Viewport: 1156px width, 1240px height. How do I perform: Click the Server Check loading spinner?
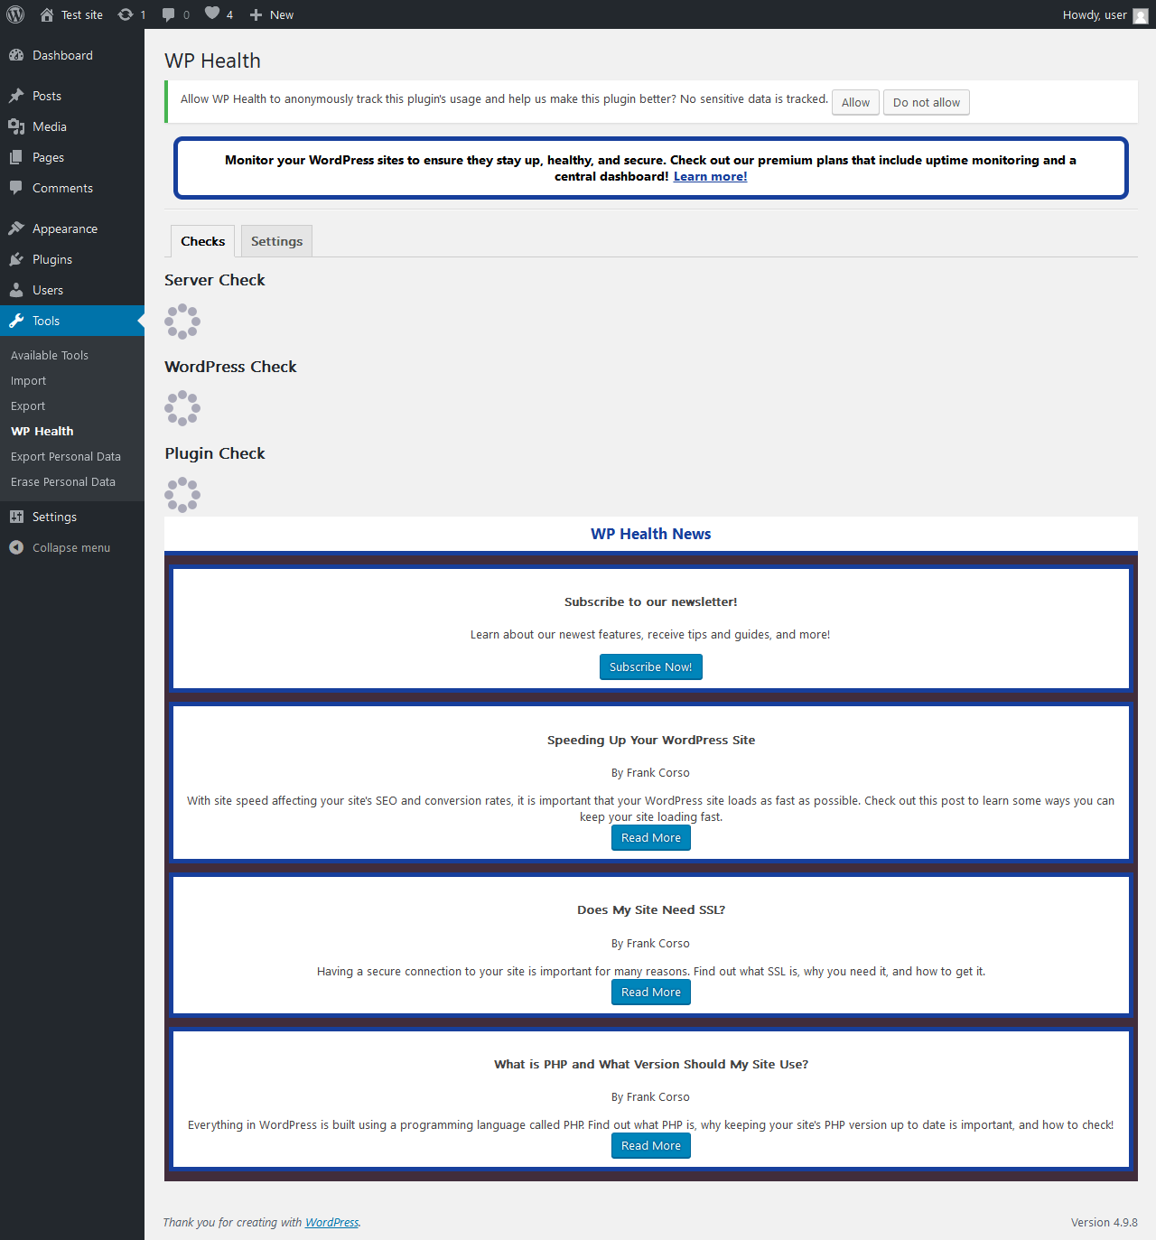coord(182,322)
